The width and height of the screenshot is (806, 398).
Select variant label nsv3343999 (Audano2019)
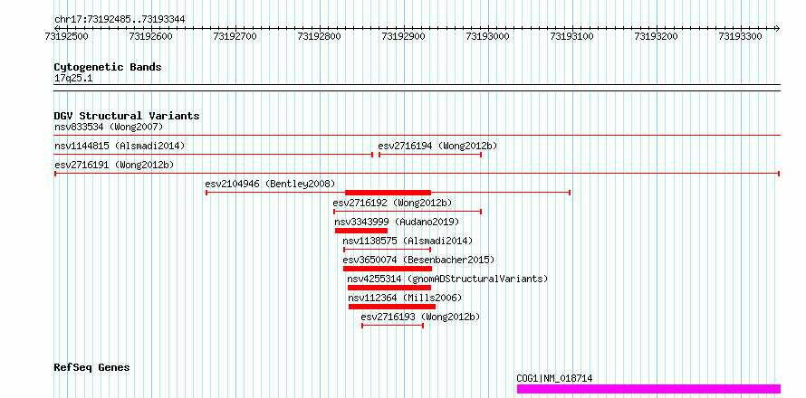(x=397, y=222)
